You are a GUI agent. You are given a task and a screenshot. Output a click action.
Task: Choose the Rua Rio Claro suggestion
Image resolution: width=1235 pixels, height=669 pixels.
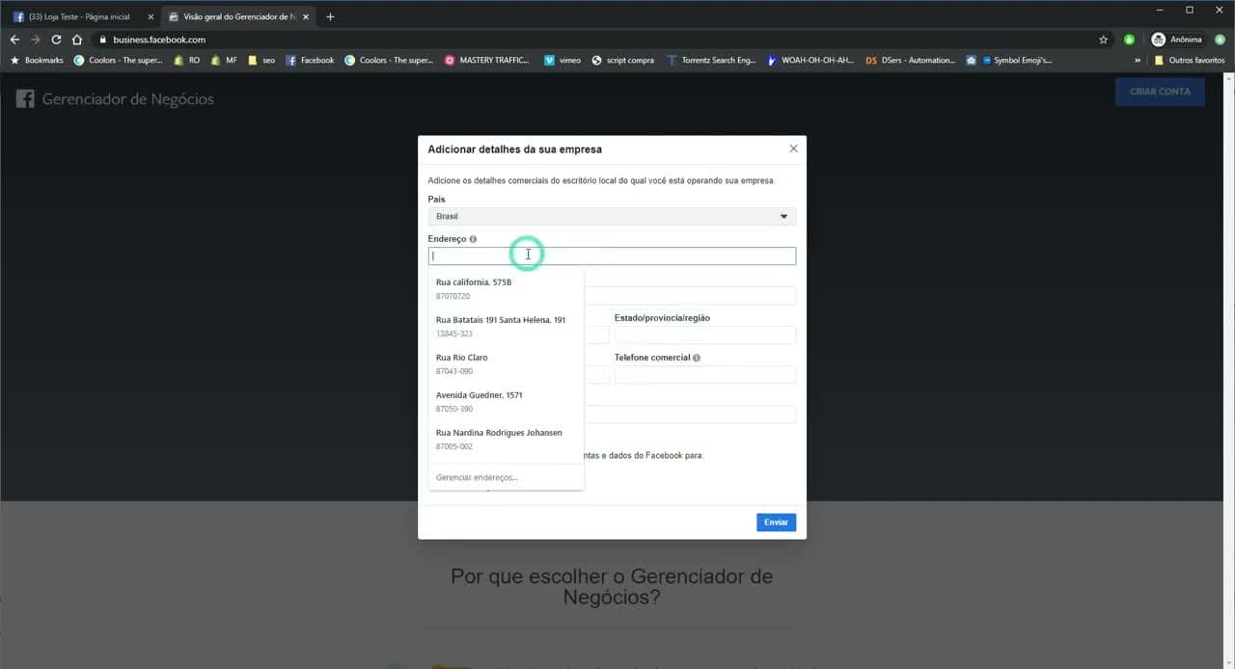506,364
